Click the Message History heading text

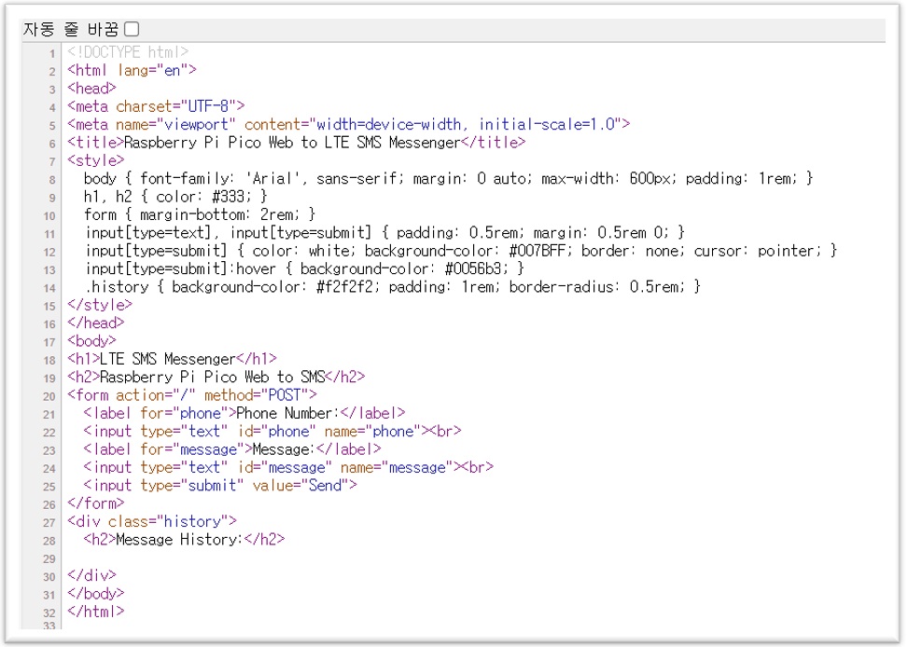coord(177,539)
